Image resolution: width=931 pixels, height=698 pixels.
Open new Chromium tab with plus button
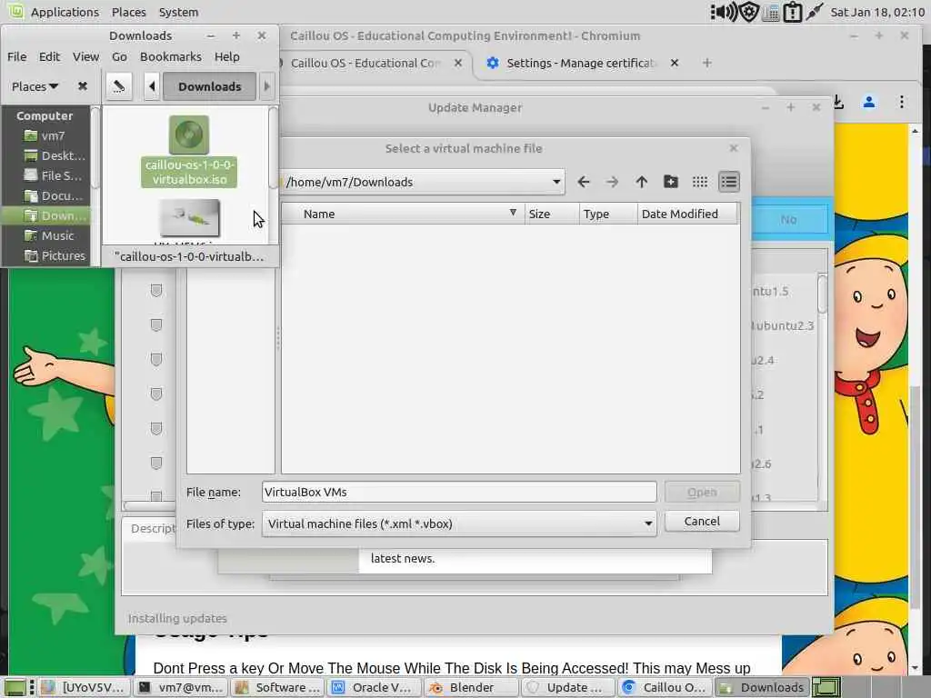point(706,63)
